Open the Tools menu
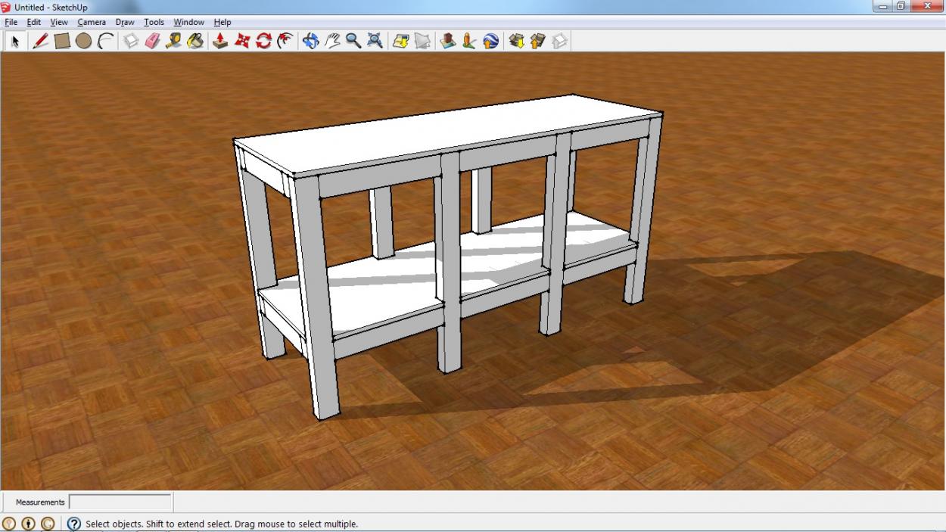The width and height of the screenshot is (946, 532). (x=154, y=22)
